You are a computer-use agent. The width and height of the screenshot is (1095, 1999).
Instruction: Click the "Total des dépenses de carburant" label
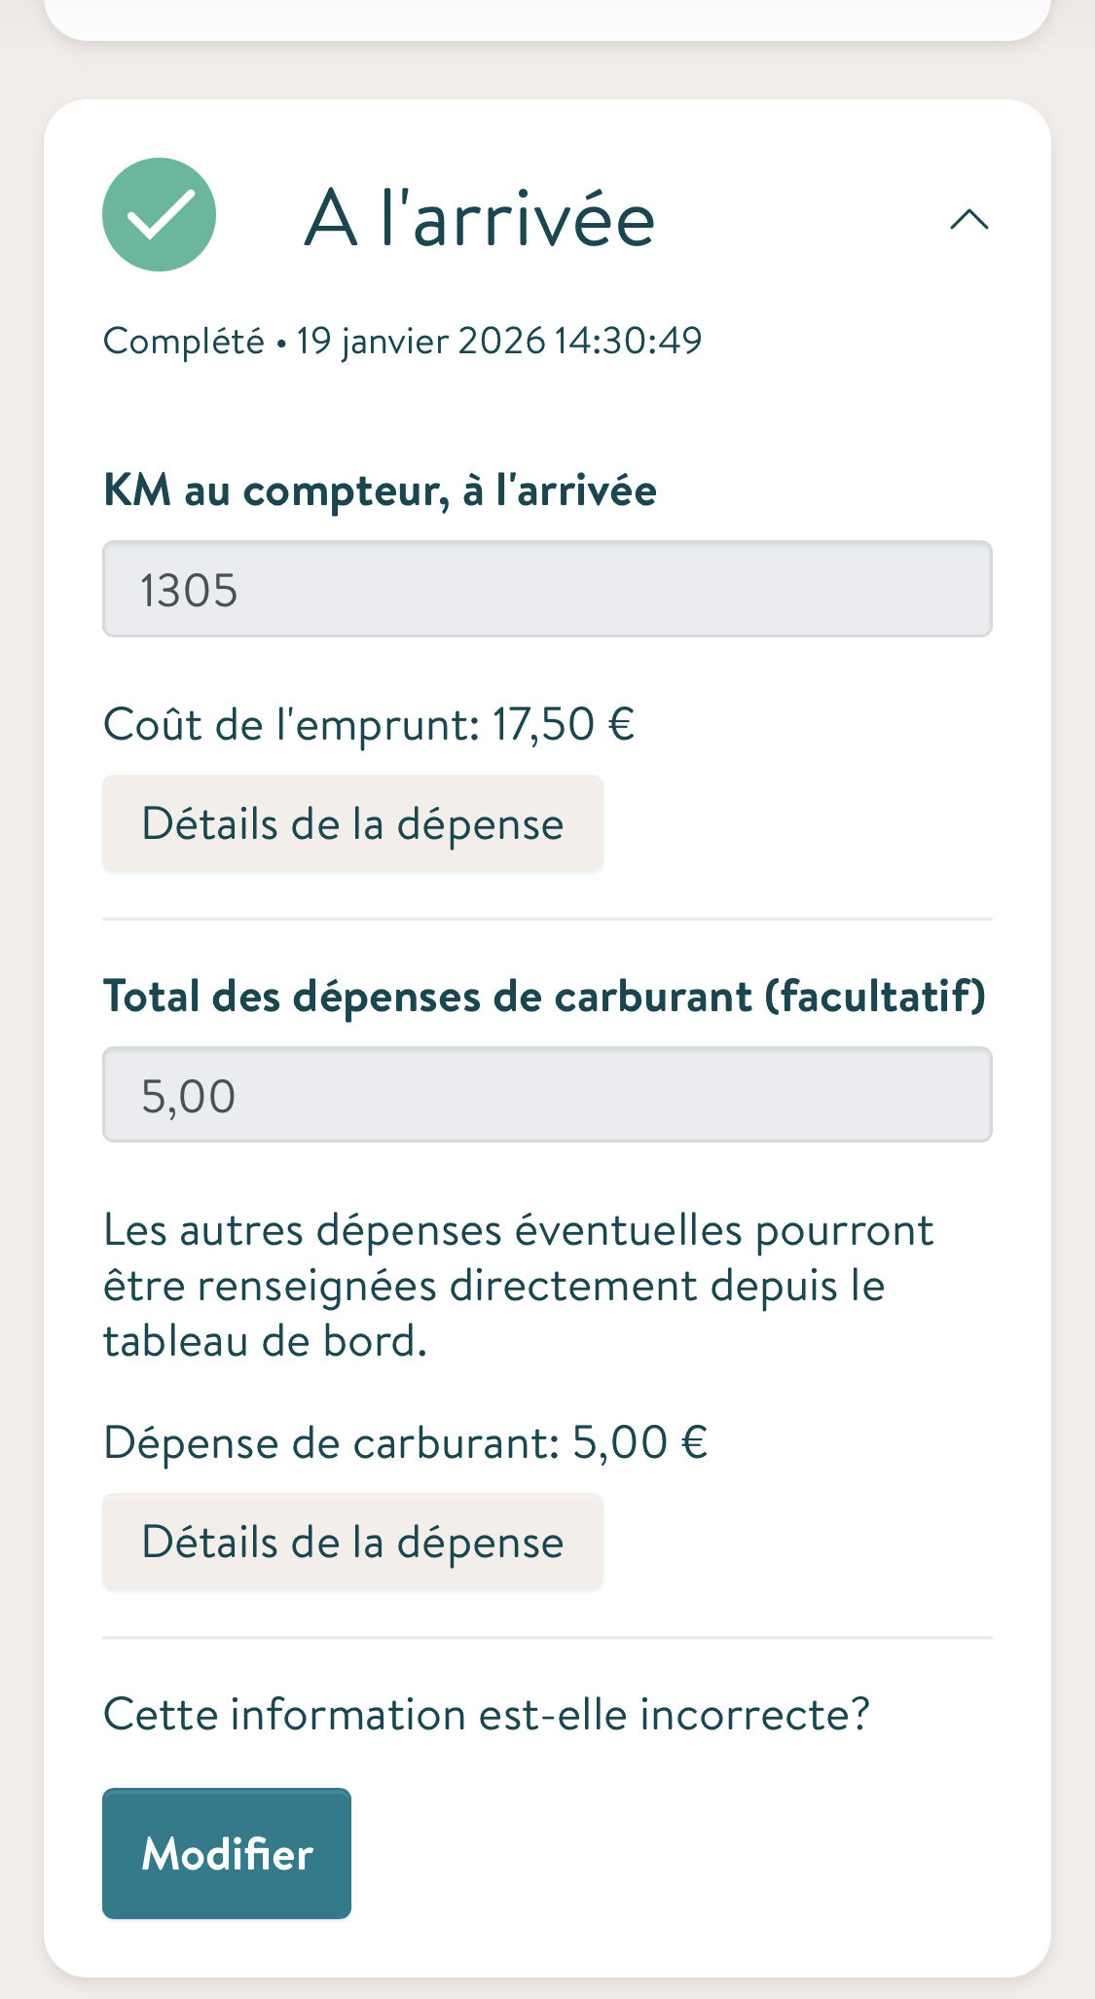428,998
